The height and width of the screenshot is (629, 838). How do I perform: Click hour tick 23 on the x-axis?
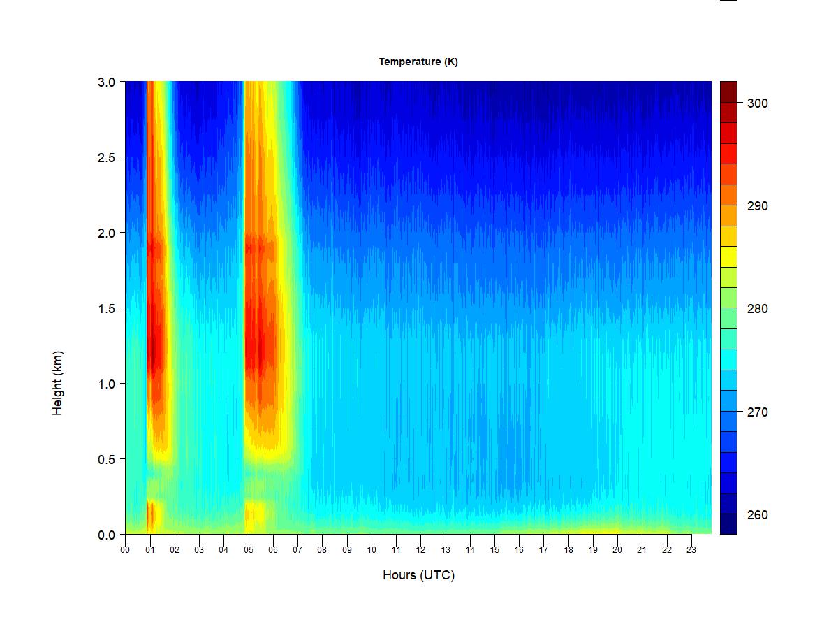[x=691, y=550]
